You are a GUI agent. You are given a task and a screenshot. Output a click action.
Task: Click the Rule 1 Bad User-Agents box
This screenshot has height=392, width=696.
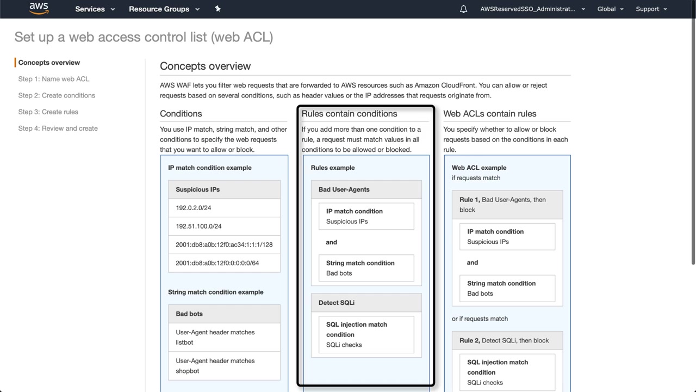[507, 205]
